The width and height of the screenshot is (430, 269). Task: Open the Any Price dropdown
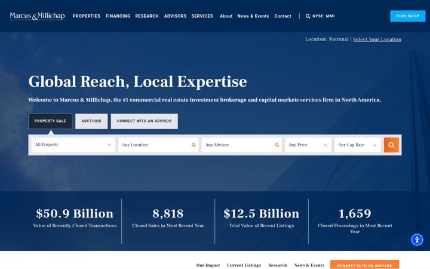[308, 145]
